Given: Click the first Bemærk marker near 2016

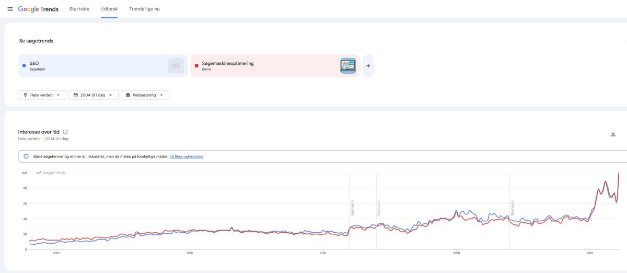Looking at the screenshot, I should (x=353, y=207).
